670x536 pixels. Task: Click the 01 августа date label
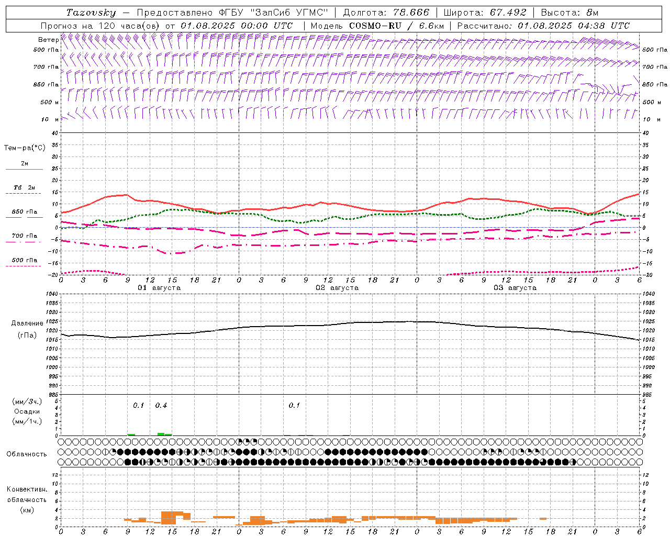coord(159,288)
